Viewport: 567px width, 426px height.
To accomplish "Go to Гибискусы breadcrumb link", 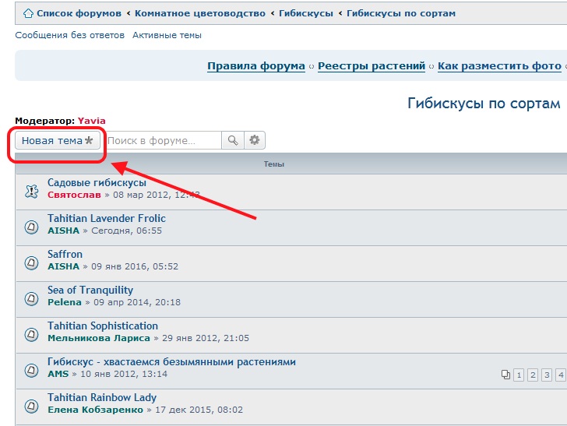I will click(306, 13).
